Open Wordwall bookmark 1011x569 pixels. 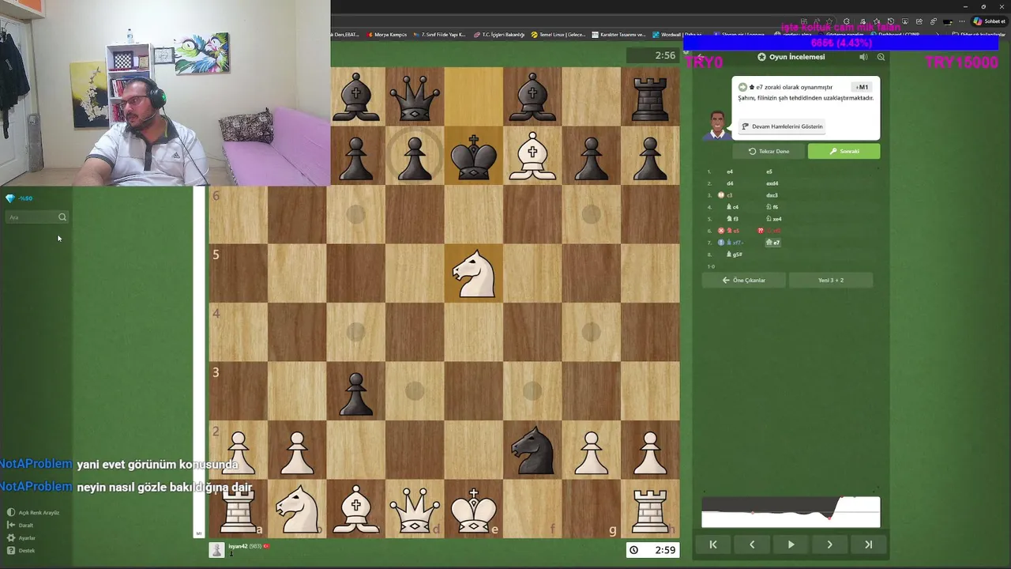(677, 35)
